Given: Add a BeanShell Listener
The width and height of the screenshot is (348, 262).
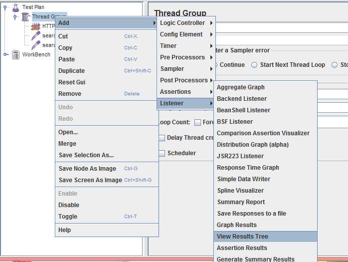Looking at the screenshot, I should point(265,110).
